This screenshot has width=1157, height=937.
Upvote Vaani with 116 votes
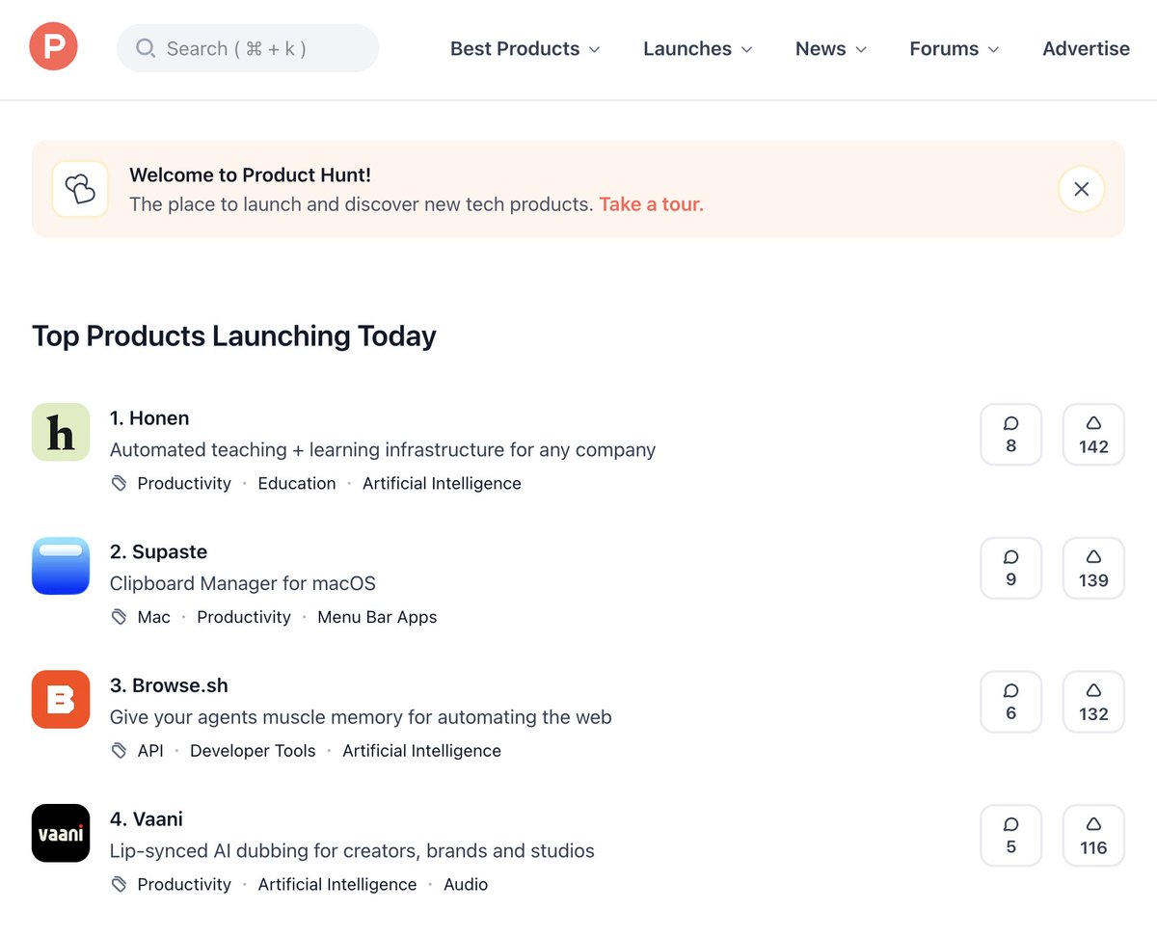(1093, 836)
